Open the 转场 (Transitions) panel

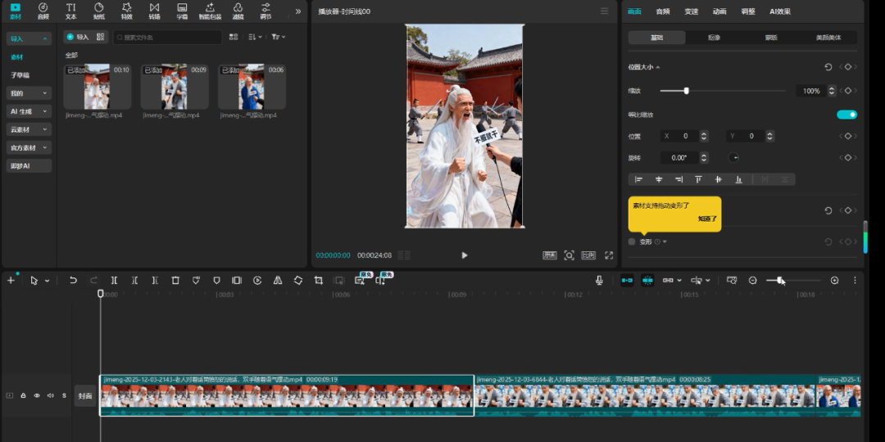tap(154, 11)
